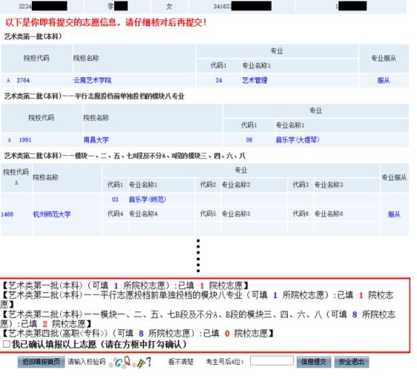417x390 pixels.
Task: Check the 我已确认填报以上志愿 confirmation box
Action: 7,344
